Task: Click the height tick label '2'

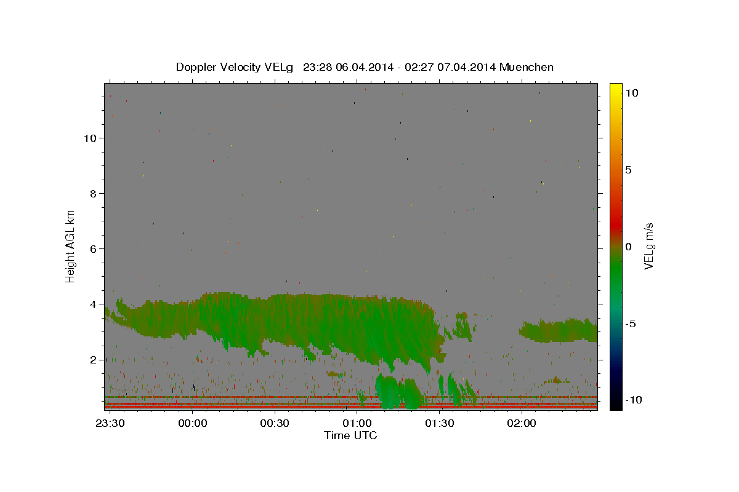Action: point(94,359)
